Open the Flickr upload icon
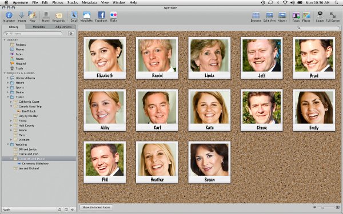 coord(114,15)
